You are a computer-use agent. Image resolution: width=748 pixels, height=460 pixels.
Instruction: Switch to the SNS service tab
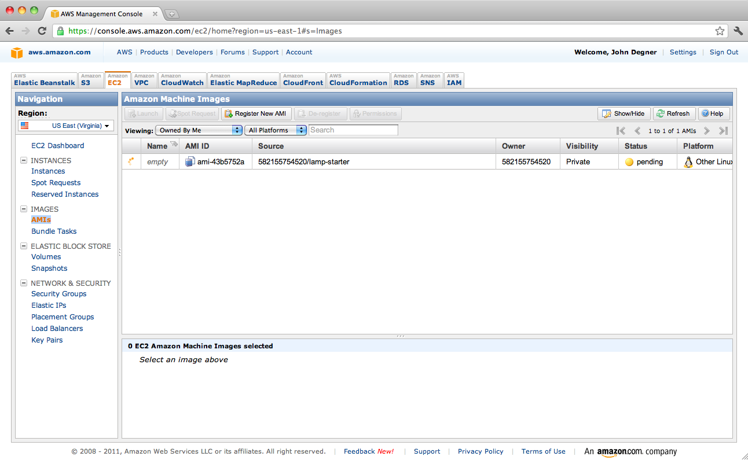pyautogui.click(x=430, y=80)
